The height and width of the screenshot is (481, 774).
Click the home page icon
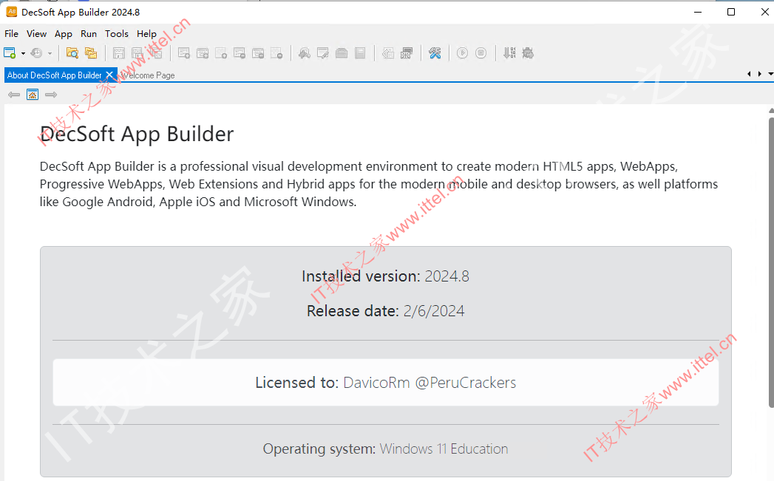[x=33, y=95]
